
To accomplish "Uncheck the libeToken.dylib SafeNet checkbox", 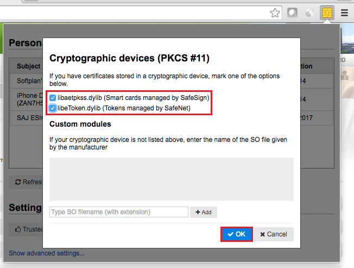I will tap(53, 108).
